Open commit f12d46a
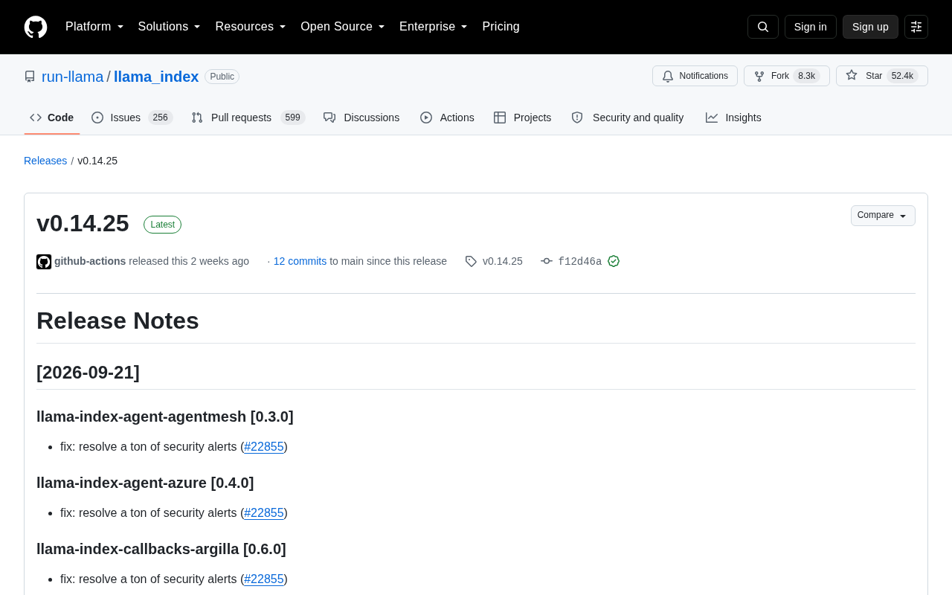This screenshot has width=952, height=595. 579,261
